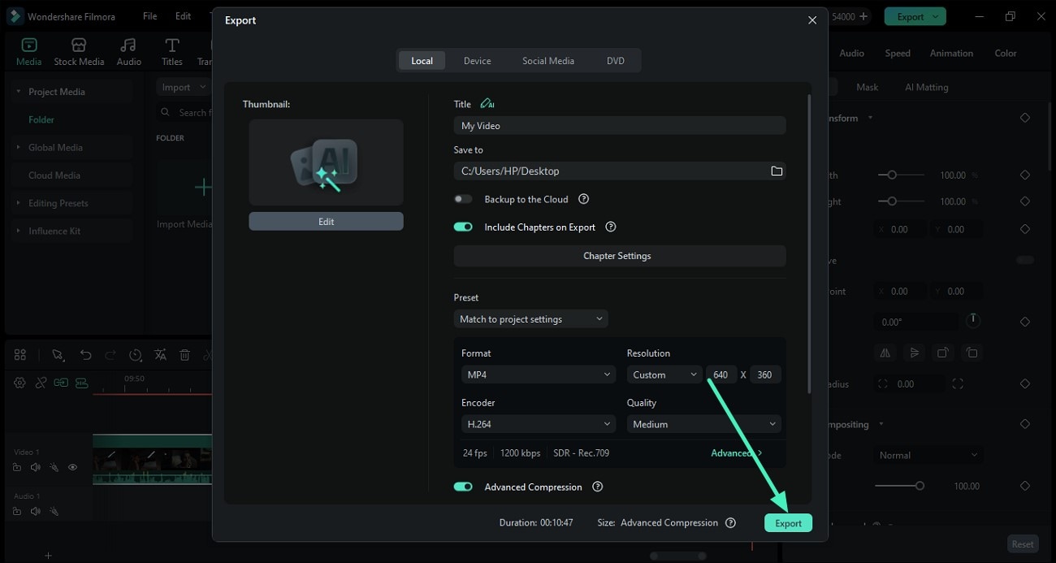Expand the Global Media tree item

[x=19, y=147]
